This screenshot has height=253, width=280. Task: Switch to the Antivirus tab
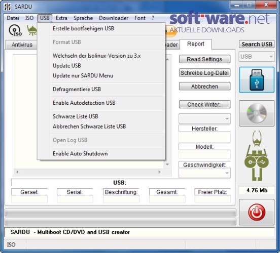tap(22, 45)
